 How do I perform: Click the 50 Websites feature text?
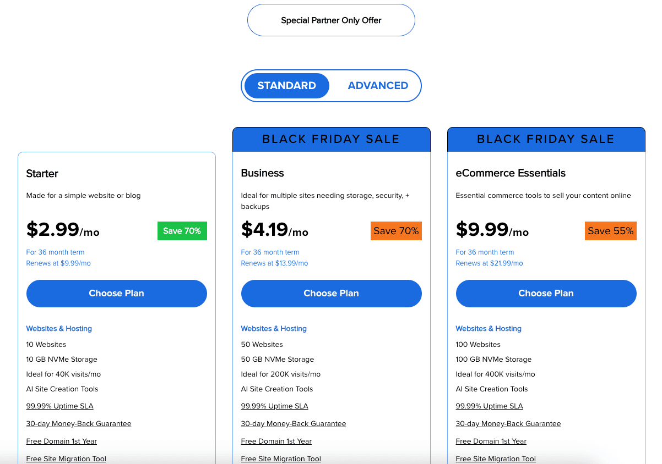point(262,345)
